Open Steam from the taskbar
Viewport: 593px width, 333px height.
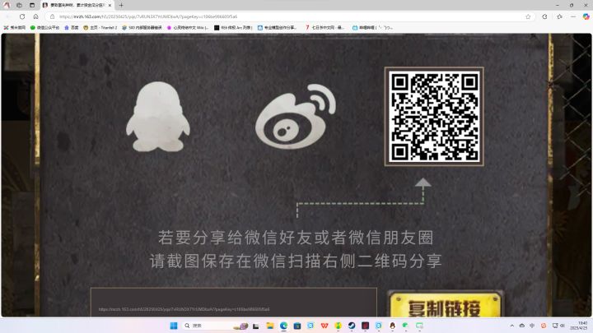pyautogui.click(x=352, y=326)
